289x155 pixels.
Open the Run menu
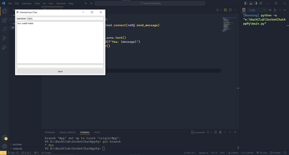coord(51,3)
